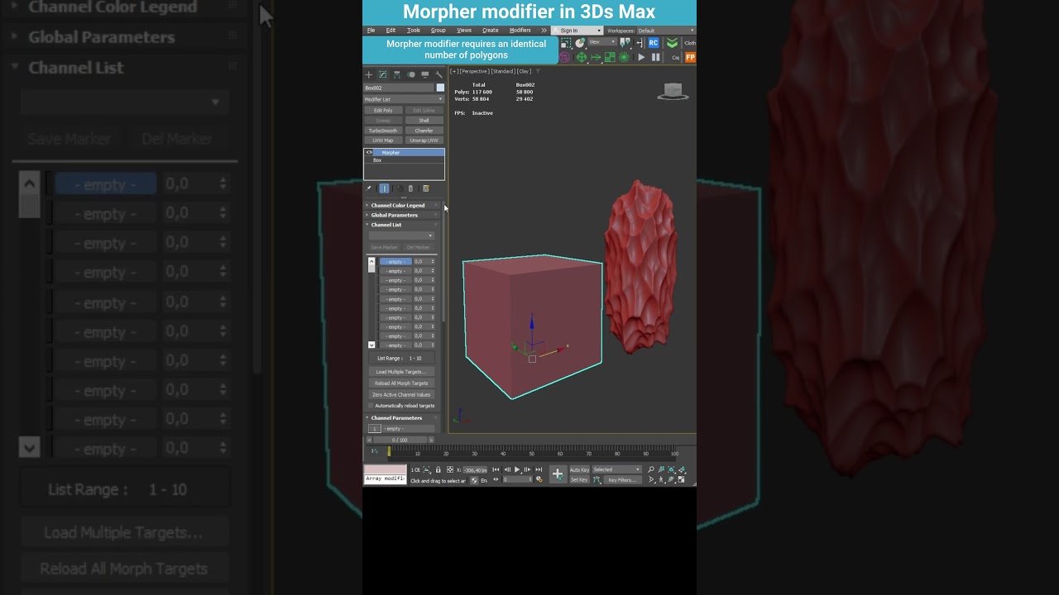Open the Edit menu
The image size is (1059, 595).
point(391,31)
